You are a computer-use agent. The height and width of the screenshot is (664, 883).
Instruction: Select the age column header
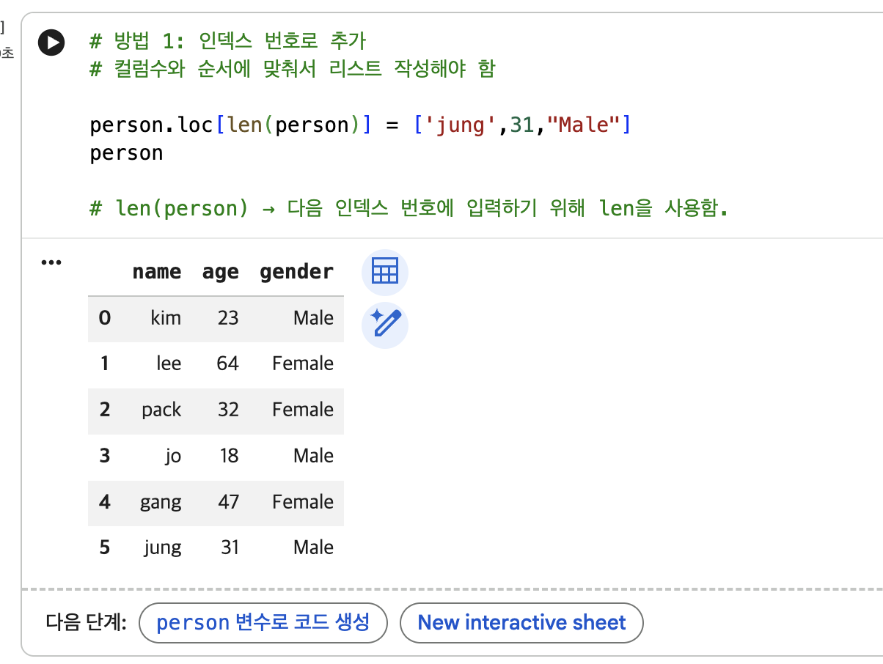(x=221, y=273)
